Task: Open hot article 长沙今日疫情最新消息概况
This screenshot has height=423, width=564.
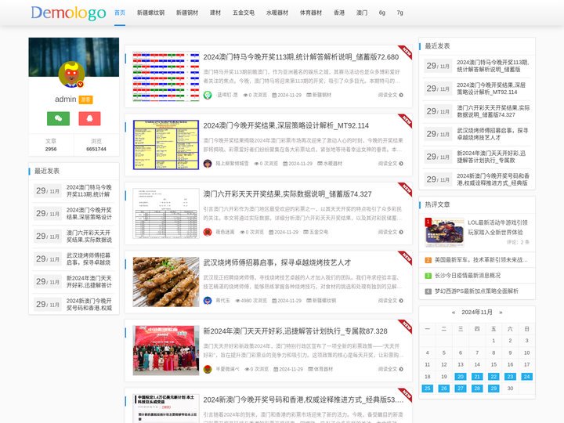Action: pyautogui.click(x=468, y=276)
